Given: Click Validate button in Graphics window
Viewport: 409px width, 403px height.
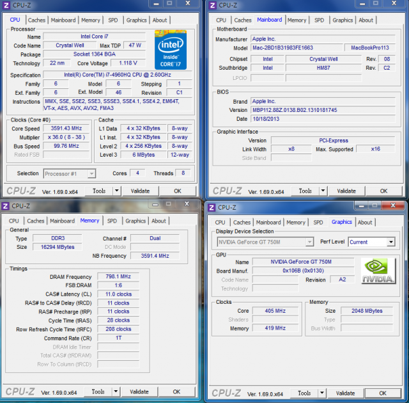Looking at the screenshot, I should [x=345, y=393].
